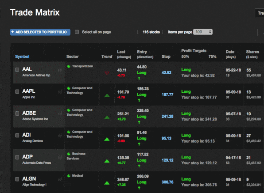Click stop value 306.76 for ALGN

coord(167,182)
